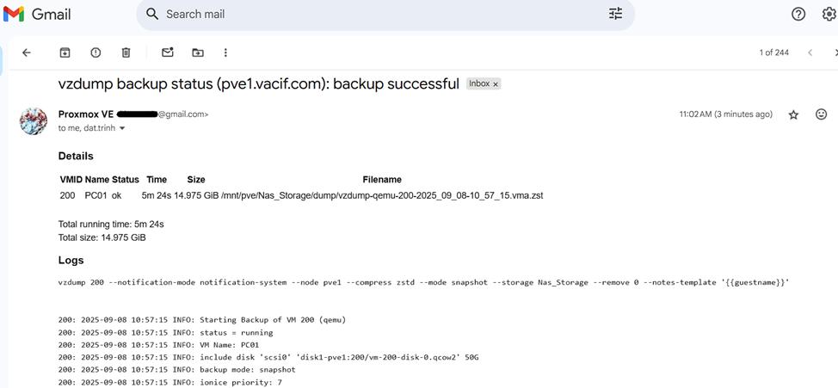This screenshot has height=388, width=838.
Task: Mark the email as unread
Action: [168, 52]
